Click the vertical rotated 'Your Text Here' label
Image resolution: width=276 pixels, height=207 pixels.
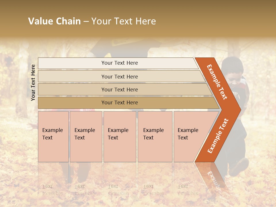click(x=33, y=83)
